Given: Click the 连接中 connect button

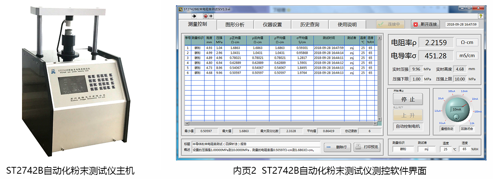Looking at the screenshot, I should (x=390, y=25).
